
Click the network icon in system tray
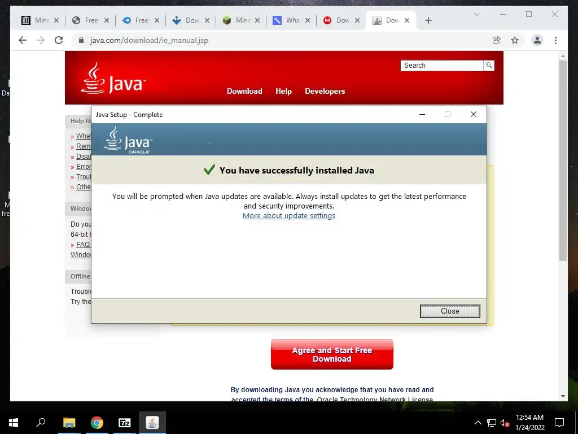[x=492, y=423]
